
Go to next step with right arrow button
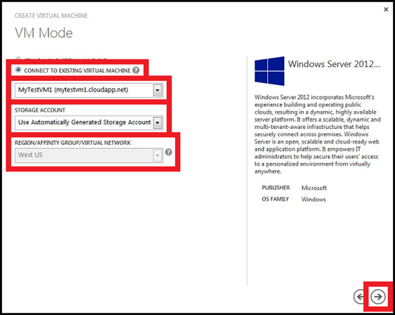[x=378, y=297]
